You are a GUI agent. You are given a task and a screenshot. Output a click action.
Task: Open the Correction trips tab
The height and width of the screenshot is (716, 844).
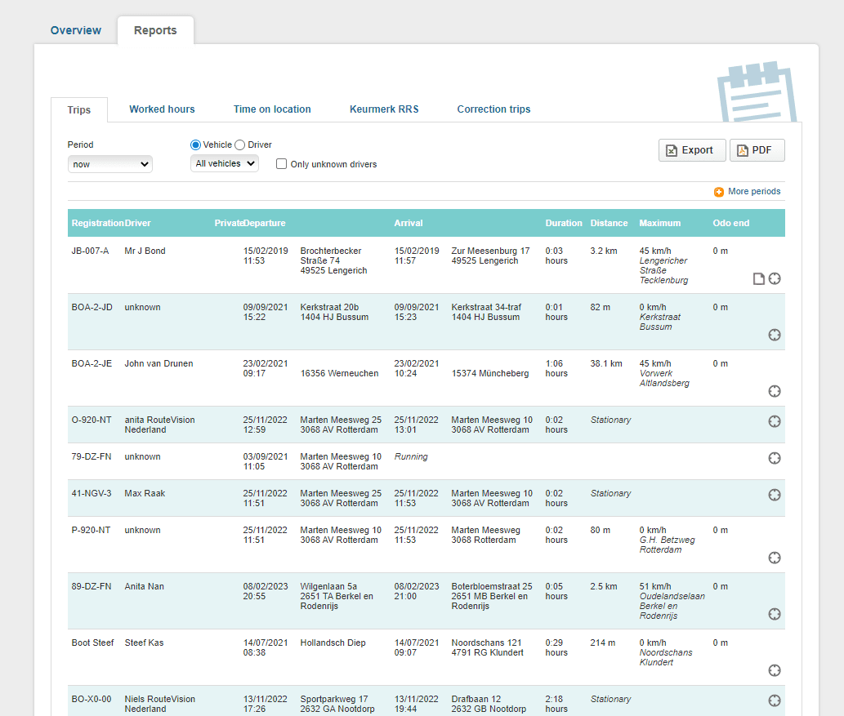[x=493, y=109]
